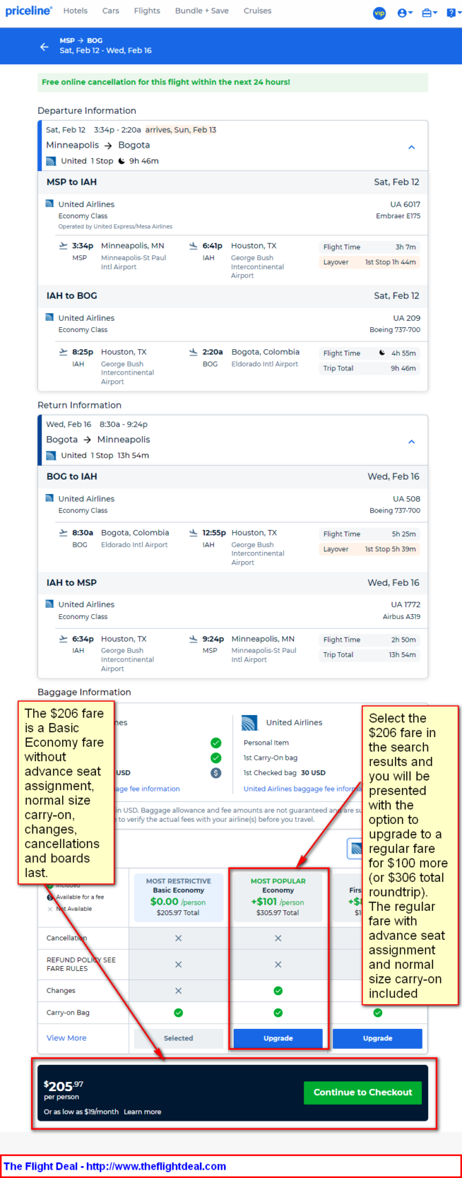
Task: Open the Learn more monthly payment link
Action: click(x=142, y=1112)
